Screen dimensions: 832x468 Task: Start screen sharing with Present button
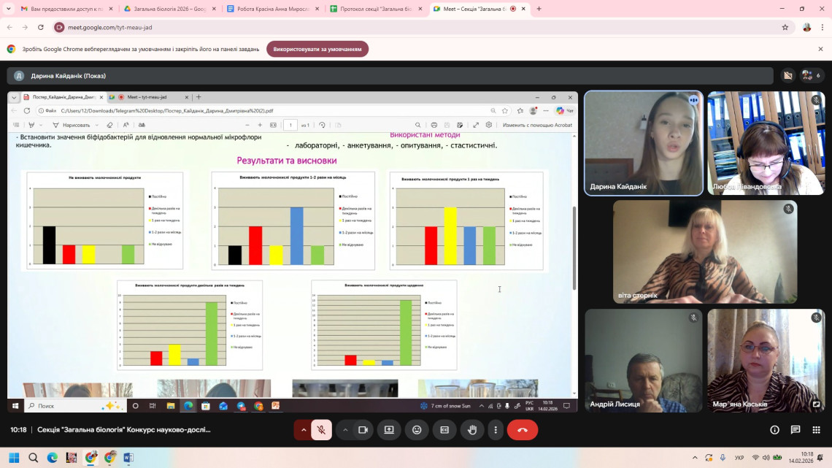389,430
